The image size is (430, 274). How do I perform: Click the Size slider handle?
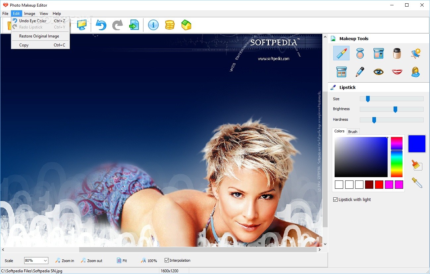point(368,99)
